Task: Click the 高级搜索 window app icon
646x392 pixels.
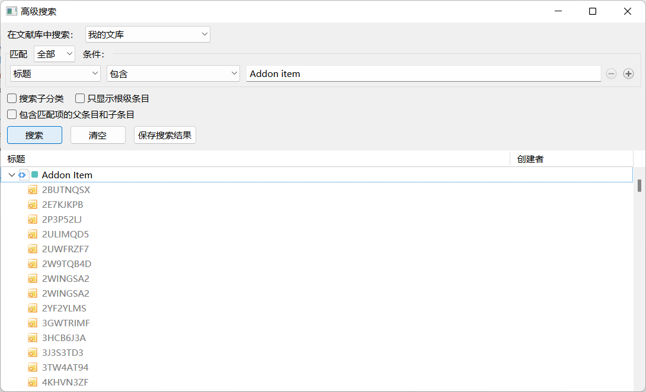Action: [11, 11]
